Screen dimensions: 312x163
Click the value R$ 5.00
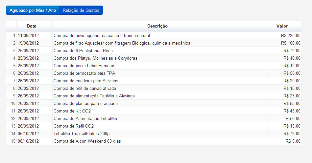(x=293, y=141)
